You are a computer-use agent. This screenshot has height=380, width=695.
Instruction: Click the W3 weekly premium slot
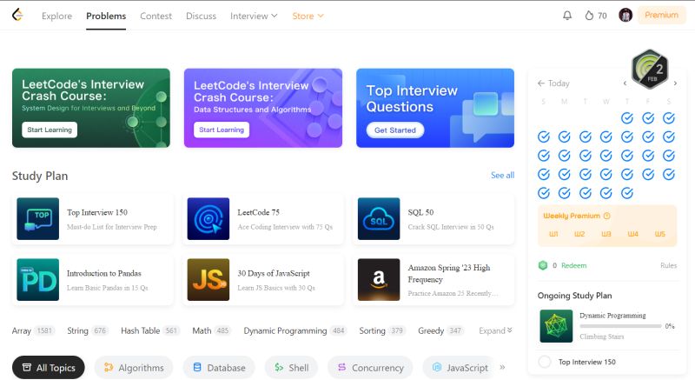coord(606,234)
